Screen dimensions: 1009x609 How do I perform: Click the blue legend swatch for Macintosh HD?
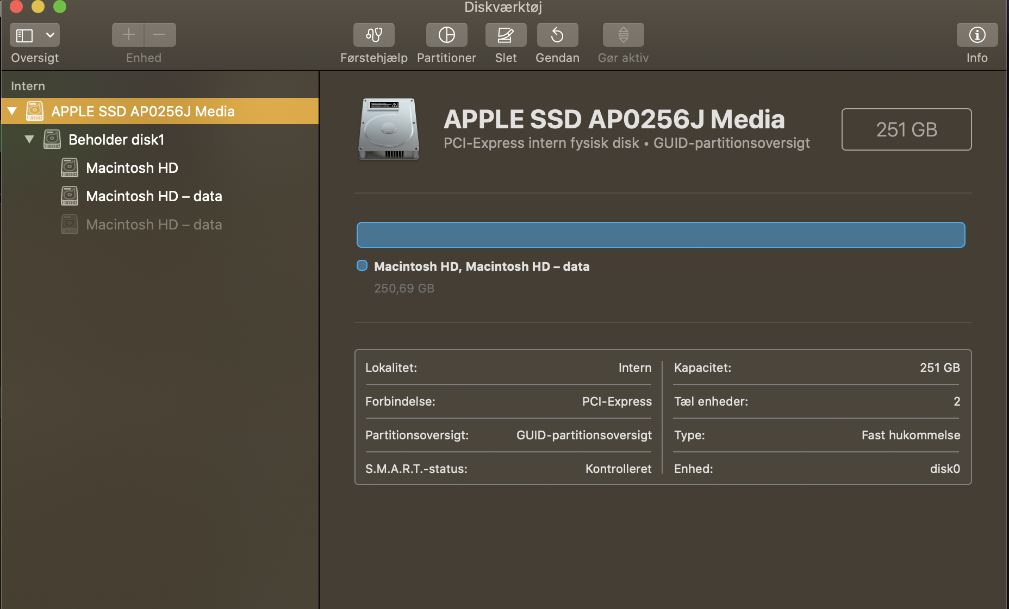(x=362, y=266)
